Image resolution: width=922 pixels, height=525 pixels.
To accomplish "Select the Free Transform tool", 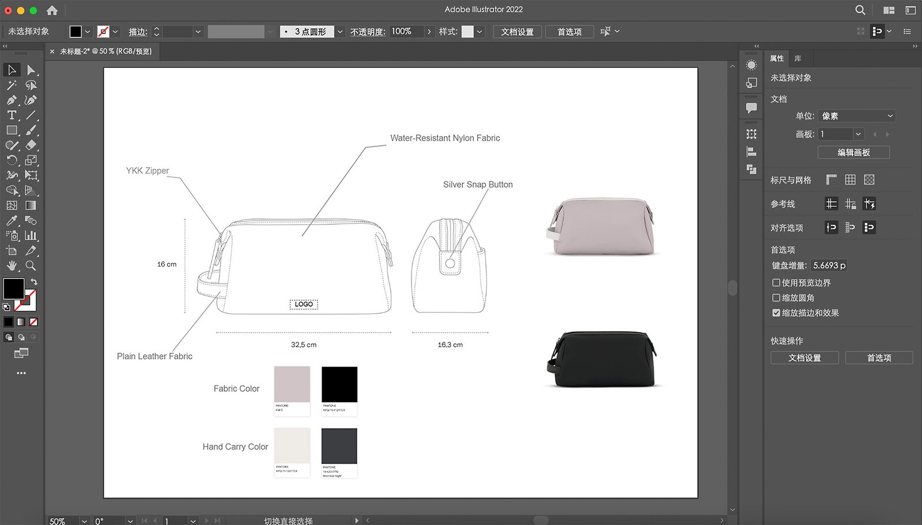I will 31,175.
